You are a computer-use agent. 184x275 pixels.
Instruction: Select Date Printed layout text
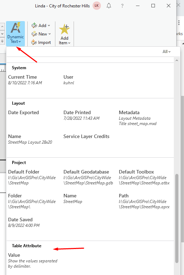point(81,115)
